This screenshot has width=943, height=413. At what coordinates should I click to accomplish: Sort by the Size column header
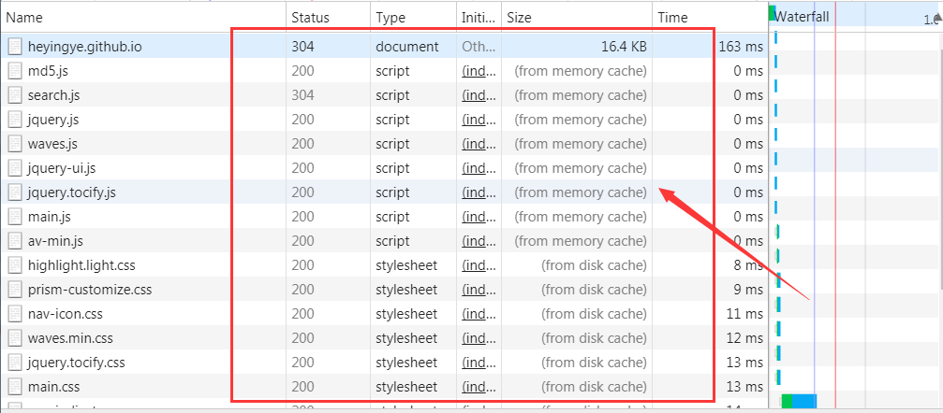pos(518,17)
